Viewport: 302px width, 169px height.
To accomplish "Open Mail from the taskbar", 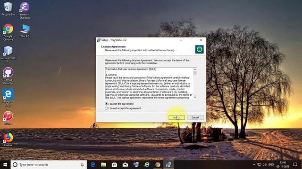I will pos(125,165).
